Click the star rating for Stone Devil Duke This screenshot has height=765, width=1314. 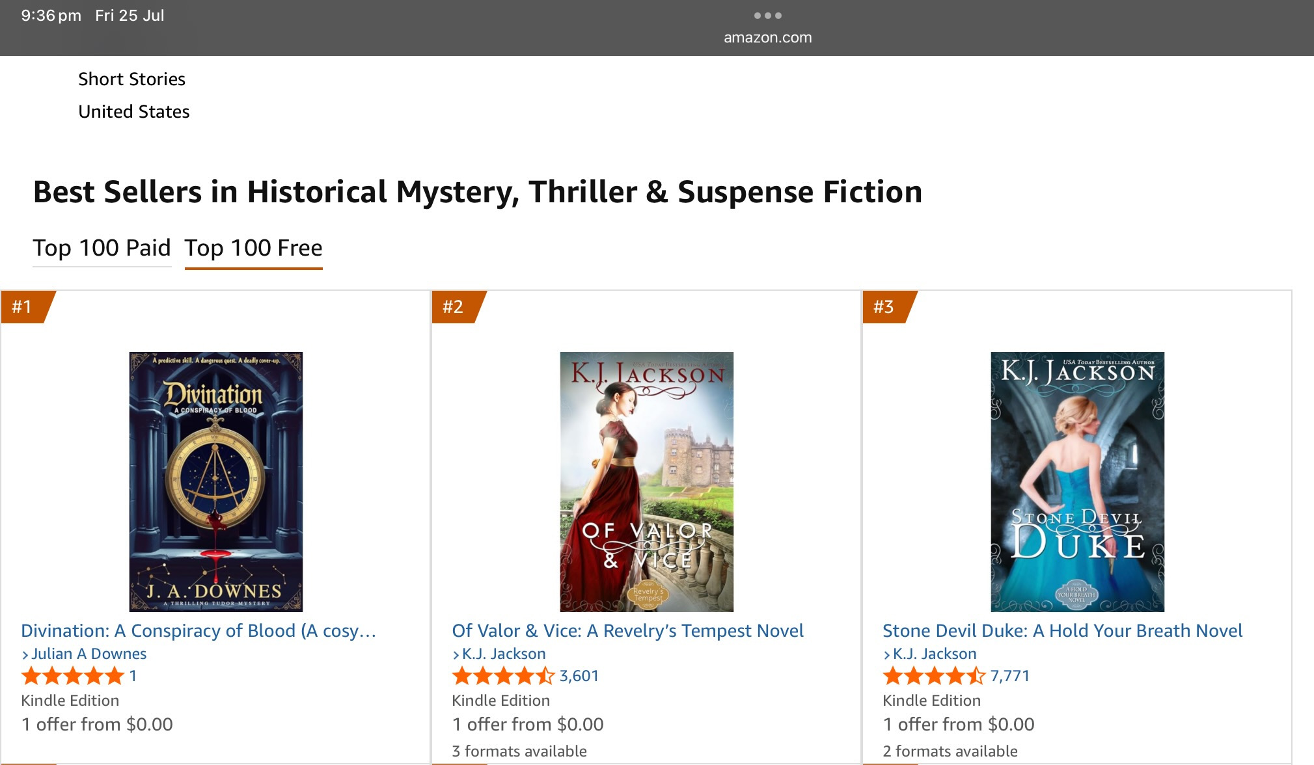click(x=934, y=676)
